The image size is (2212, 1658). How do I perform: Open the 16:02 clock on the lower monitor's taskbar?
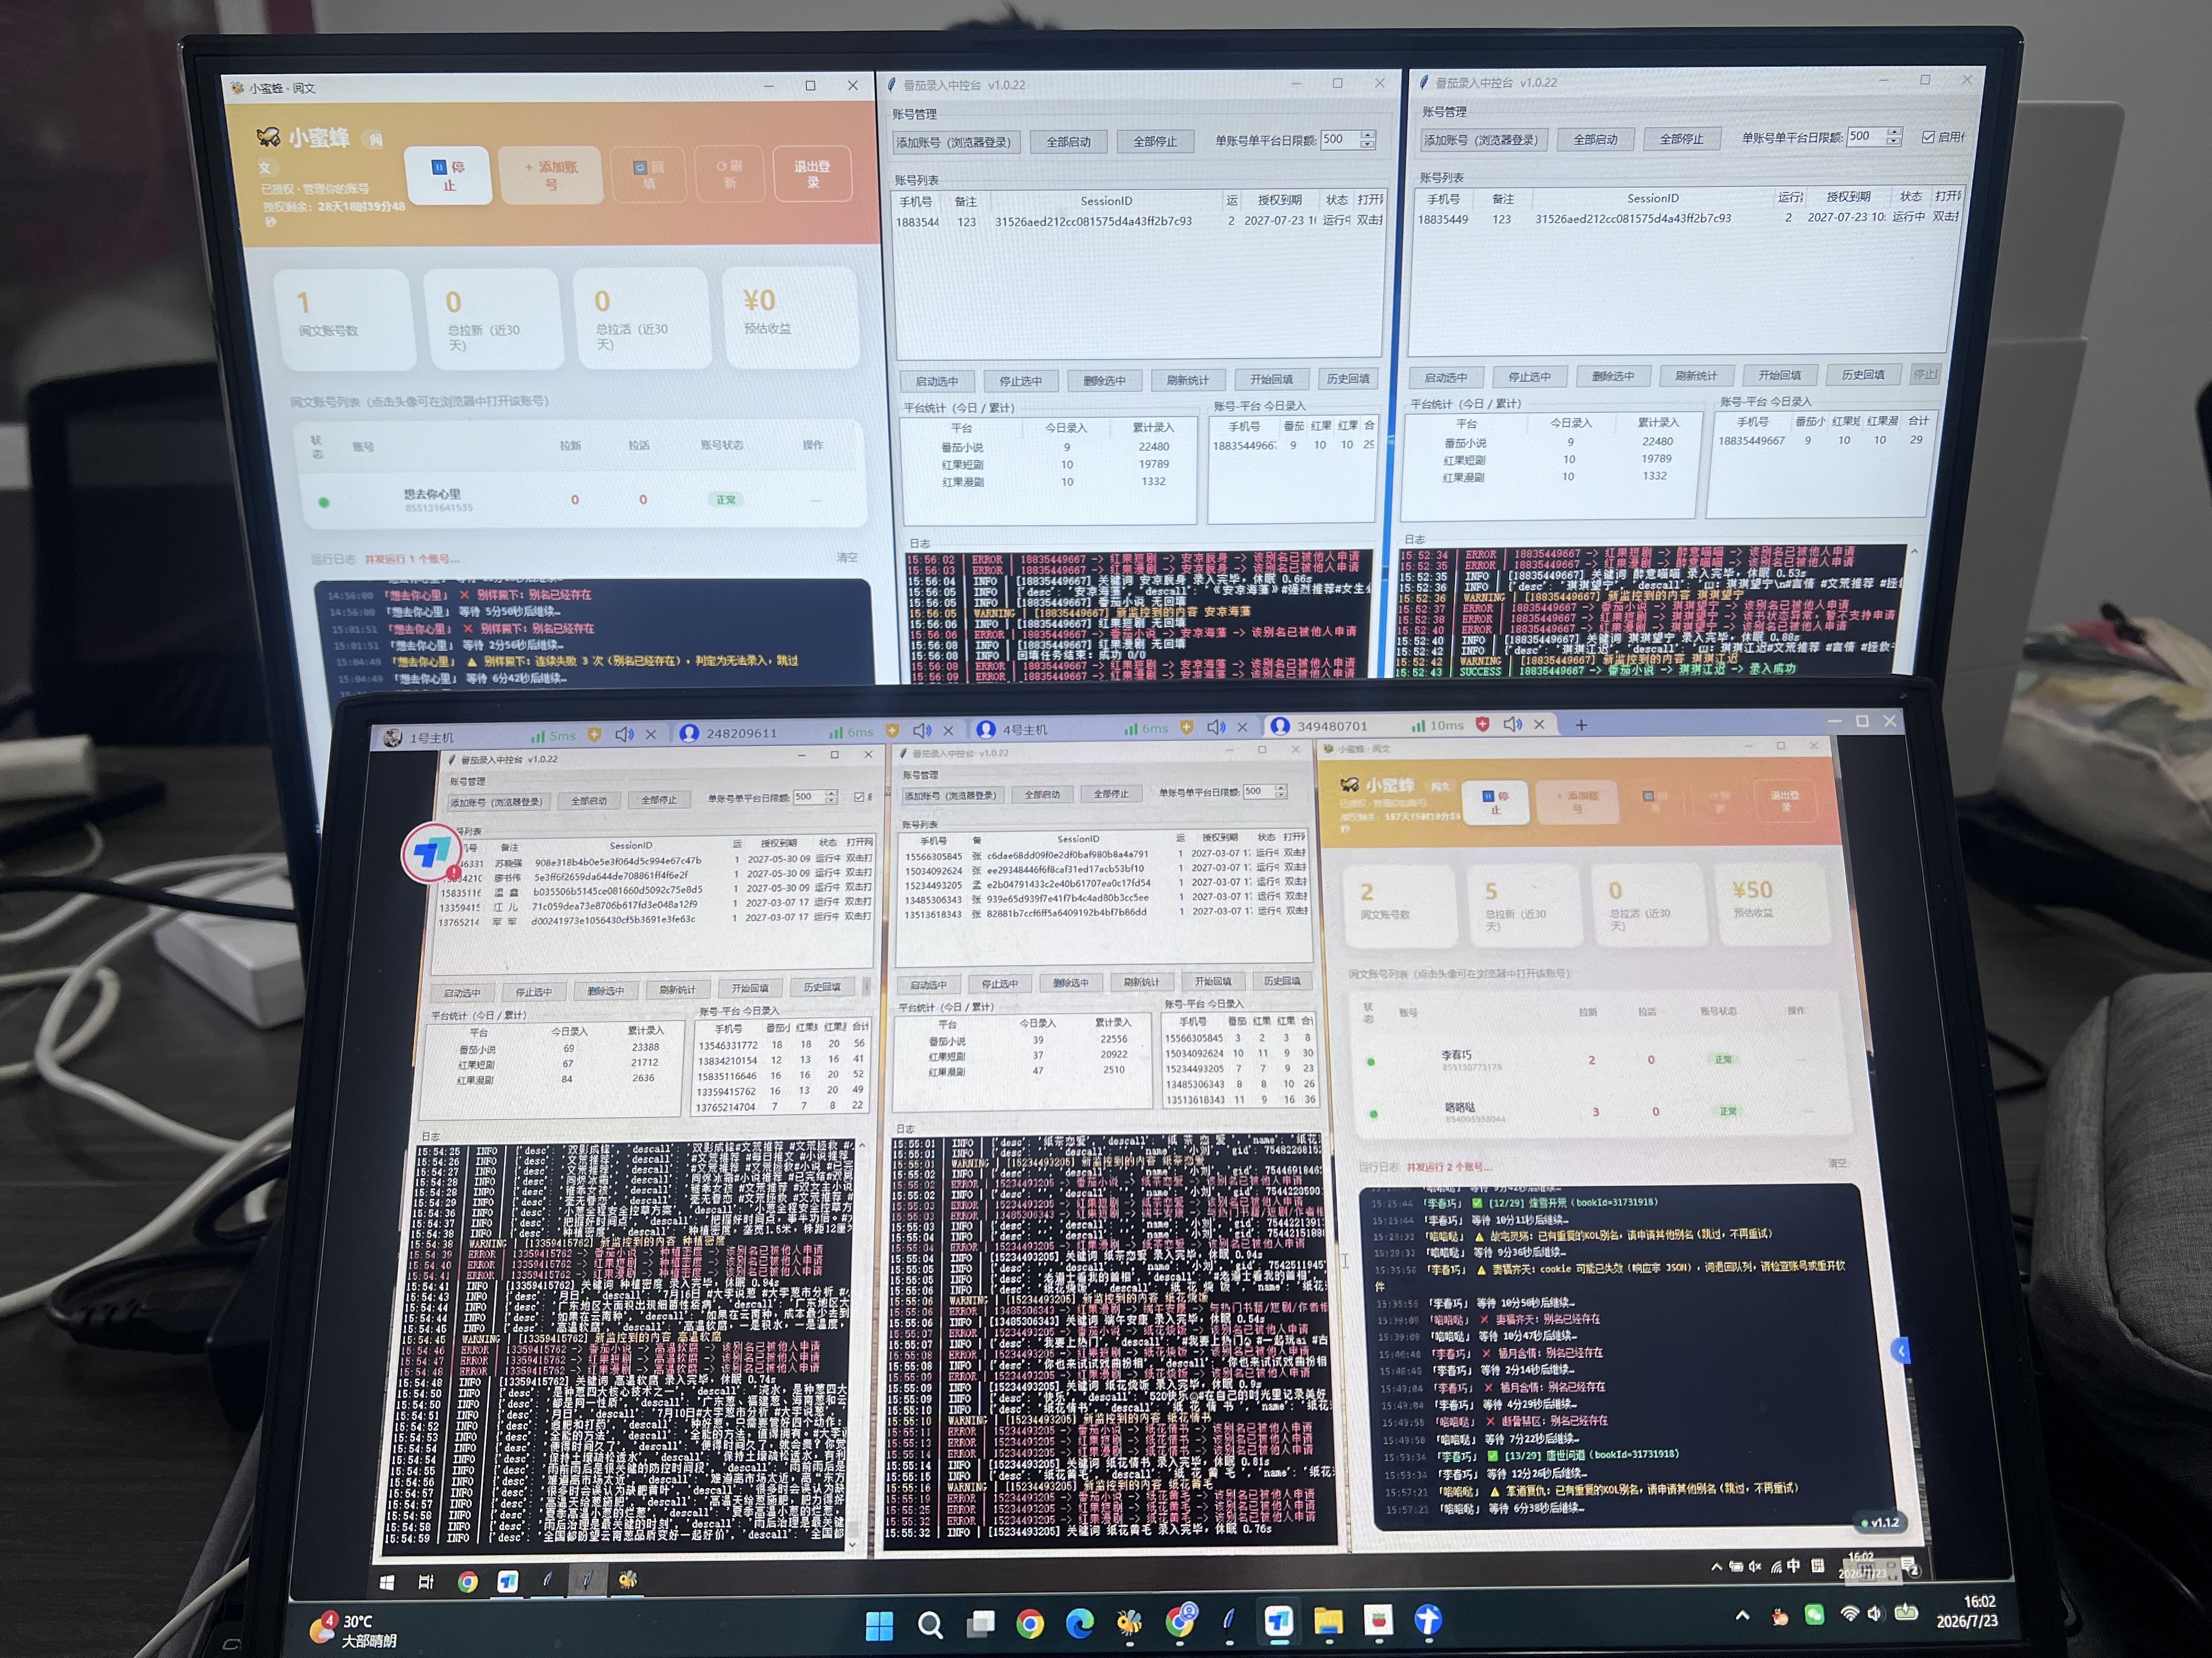click(1968, 1611)
